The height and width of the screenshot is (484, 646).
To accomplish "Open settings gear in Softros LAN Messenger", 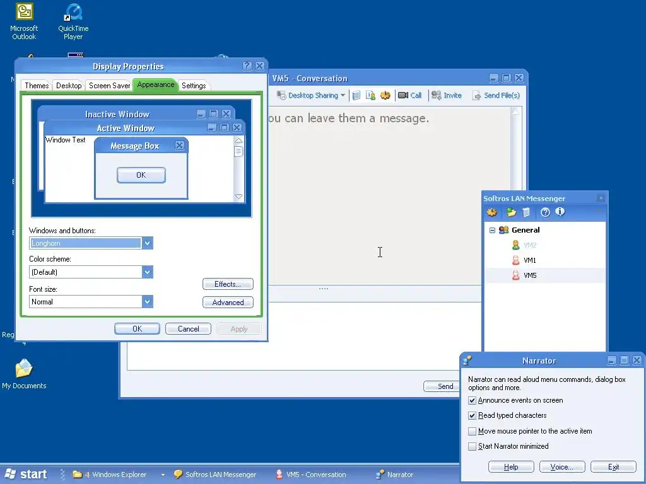I will (x=492, y=212).
